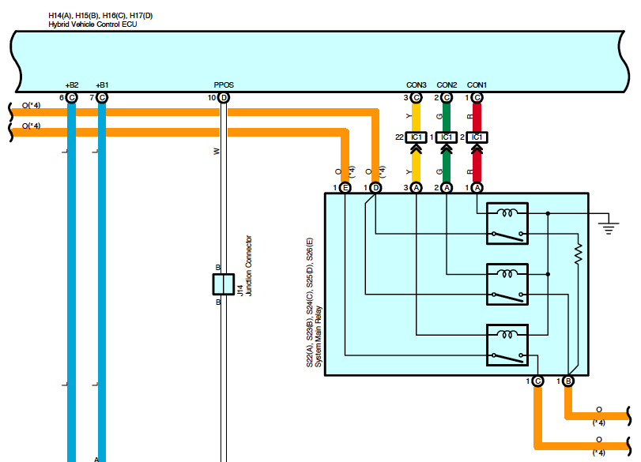This screenshot has width=641, height=462.
Task: Click the light-blue Hybrid Vehicle Control ECU block
Action: (321, 62)
